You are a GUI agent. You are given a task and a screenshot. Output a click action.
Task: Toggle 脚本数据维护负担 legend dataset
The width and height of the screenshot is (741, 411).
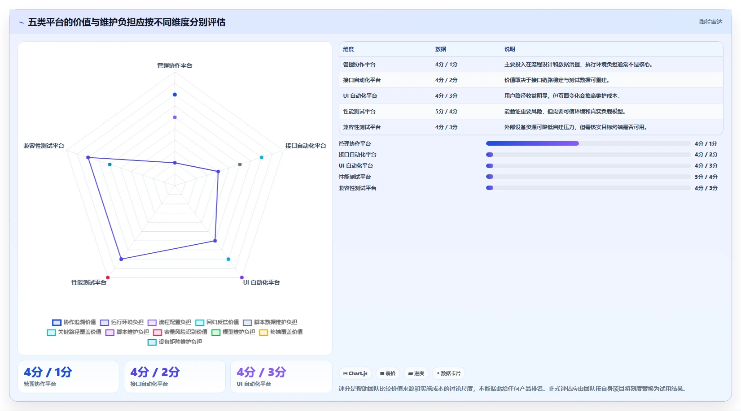click(270, 322)
